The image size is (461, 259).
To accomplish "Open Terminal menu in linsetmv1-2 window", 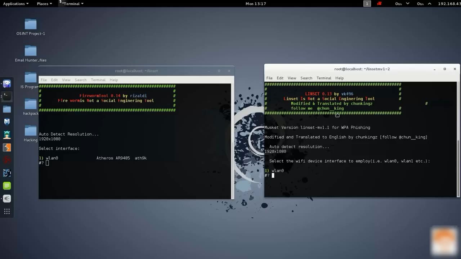I will pos(324,78).
